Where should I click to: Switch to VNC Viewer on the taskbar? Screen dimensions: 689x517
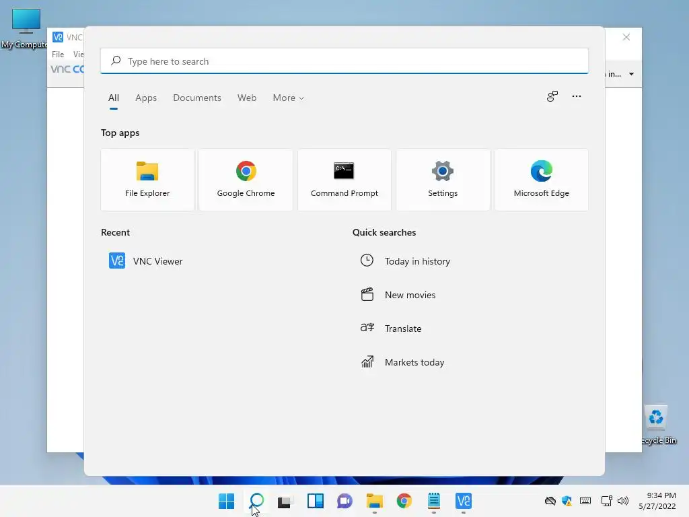(x=464, y=501)
